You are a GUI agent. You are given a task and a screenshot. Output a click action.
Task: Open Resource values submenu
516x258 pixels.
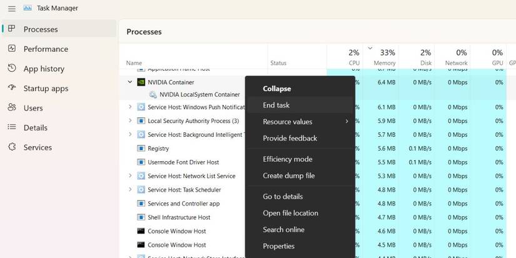tap(287, 122)
